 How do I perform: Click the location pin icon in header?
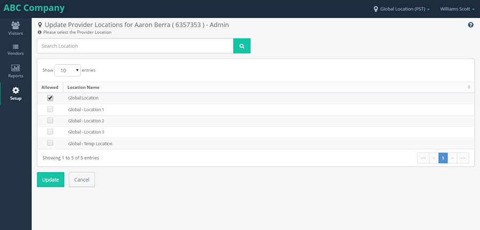point(376,9)
